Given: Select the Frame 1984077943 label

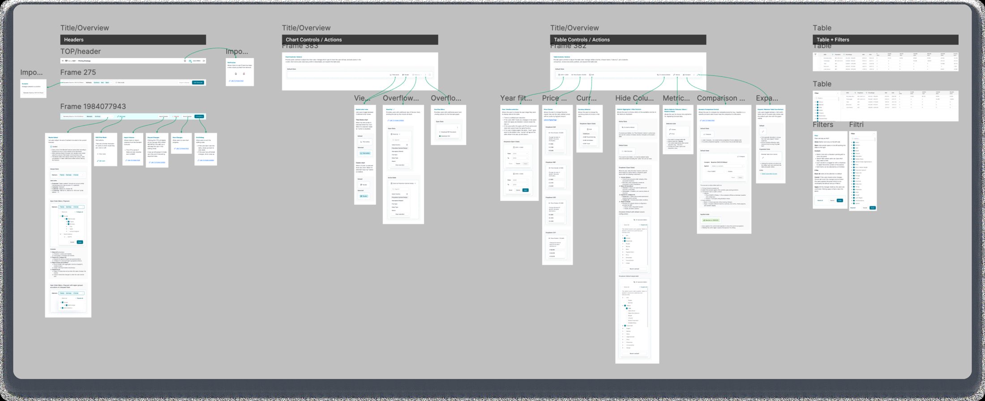Looking at the screenshot, I should tap(93, 106).
